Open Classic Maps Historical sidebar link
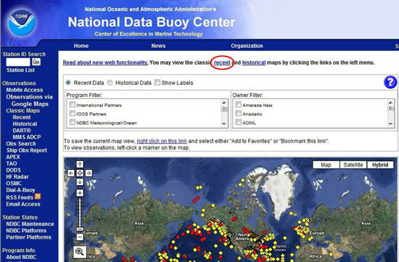Viewport: 399px width, 262px height. pyautogui.click(x=25, y=124)
